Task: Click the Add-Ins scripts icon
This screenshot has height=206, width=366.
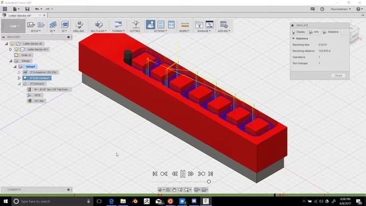Action: (x=224, y=25)
